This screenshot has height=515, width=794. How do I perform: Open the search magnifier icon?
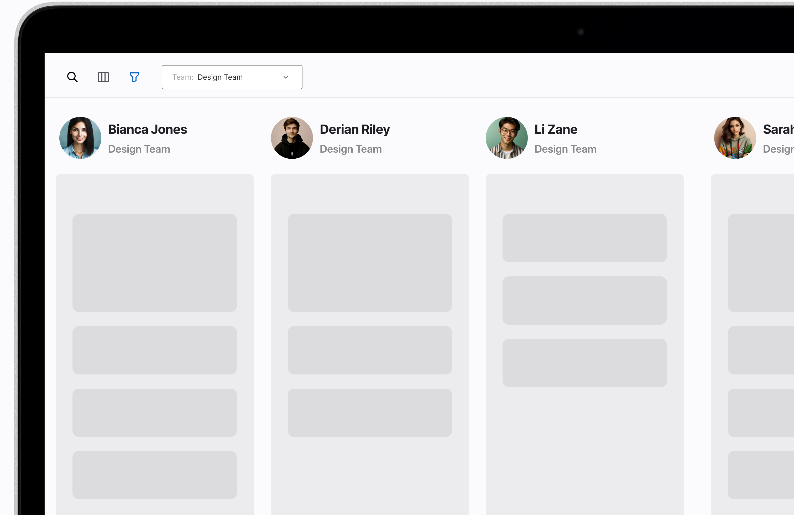point(72,77)
